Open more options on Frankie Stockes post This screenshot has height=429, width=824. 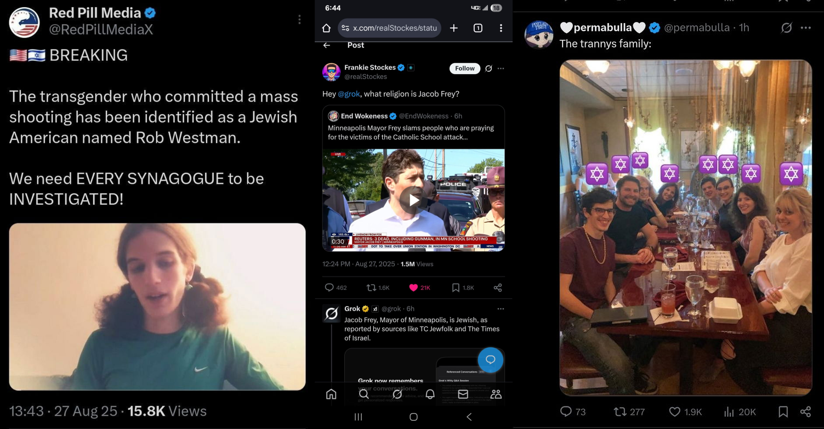click(501, 68)
